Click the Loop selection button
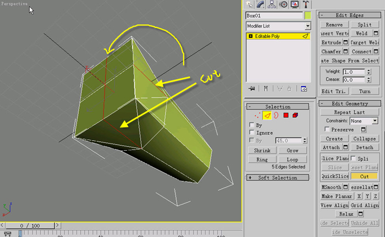385x237 pixels. (292, 159)
